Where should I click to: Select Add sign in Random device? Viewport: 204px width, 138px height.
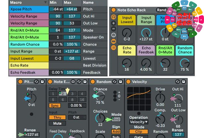coord(116,132)
